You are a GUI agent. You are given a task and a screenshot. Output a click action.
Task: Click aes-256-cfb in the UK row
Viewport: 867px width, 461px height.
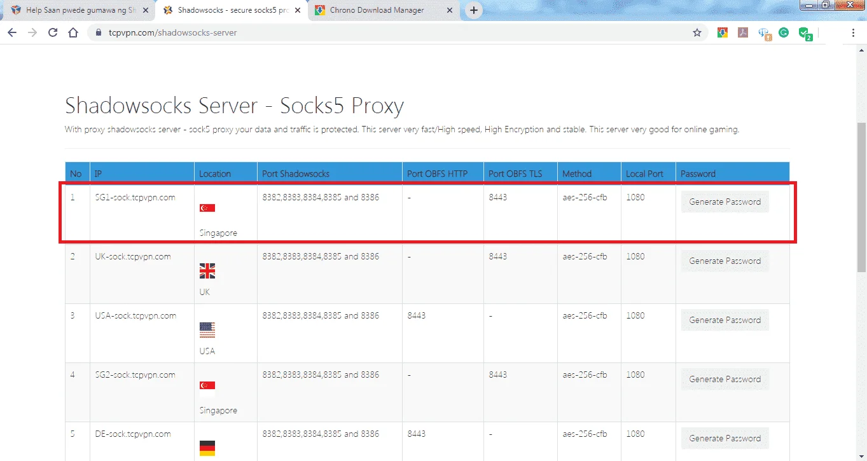[585, 256]
